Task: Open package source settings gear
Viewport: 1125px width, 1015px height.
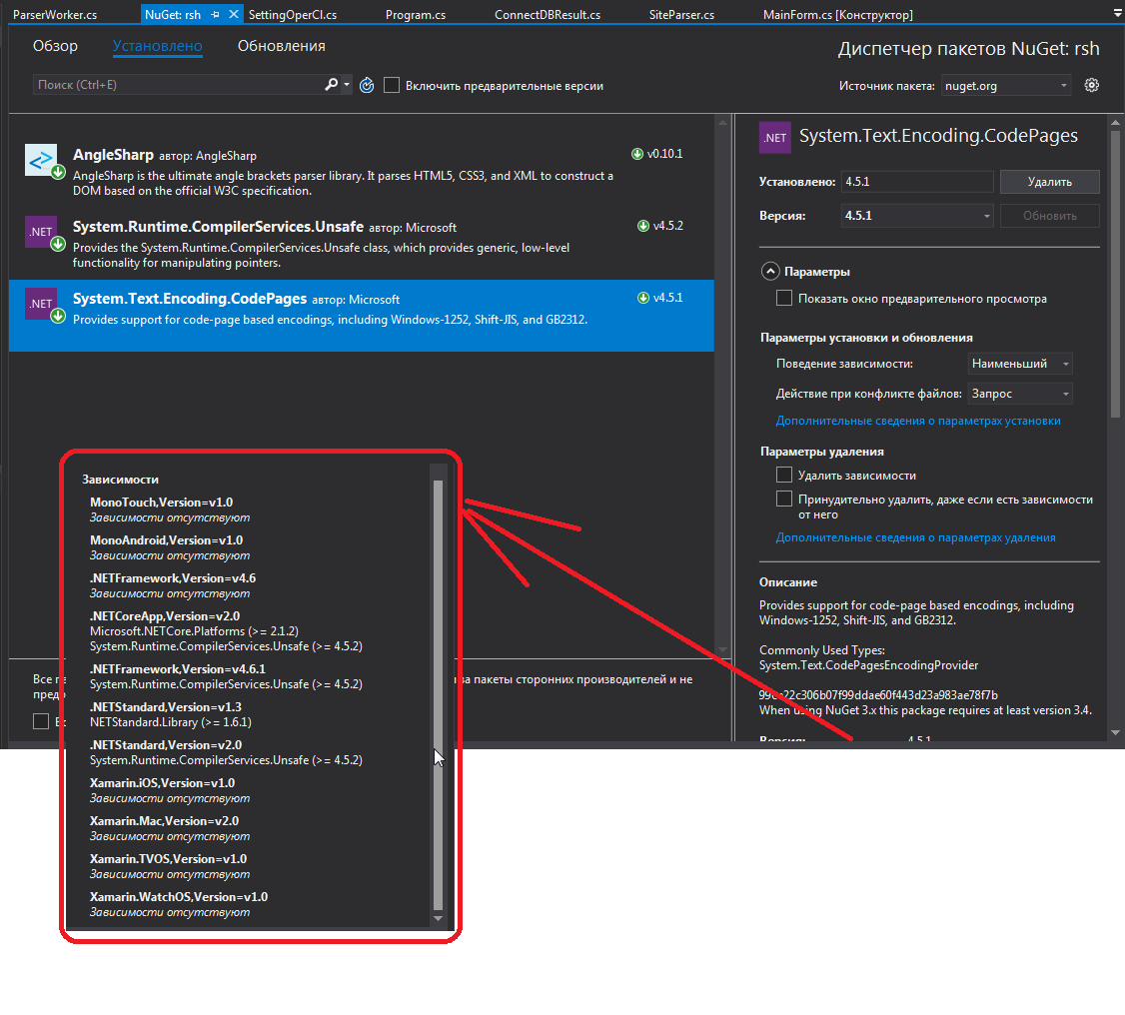Action: [1091, 85]
